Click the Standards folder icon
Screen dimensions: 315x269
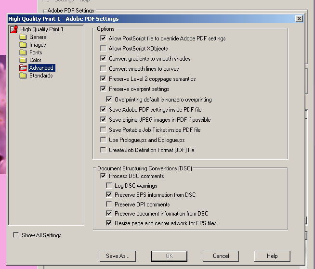tap(23, 76)
